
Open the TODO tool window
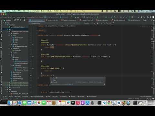coord(55,97)
